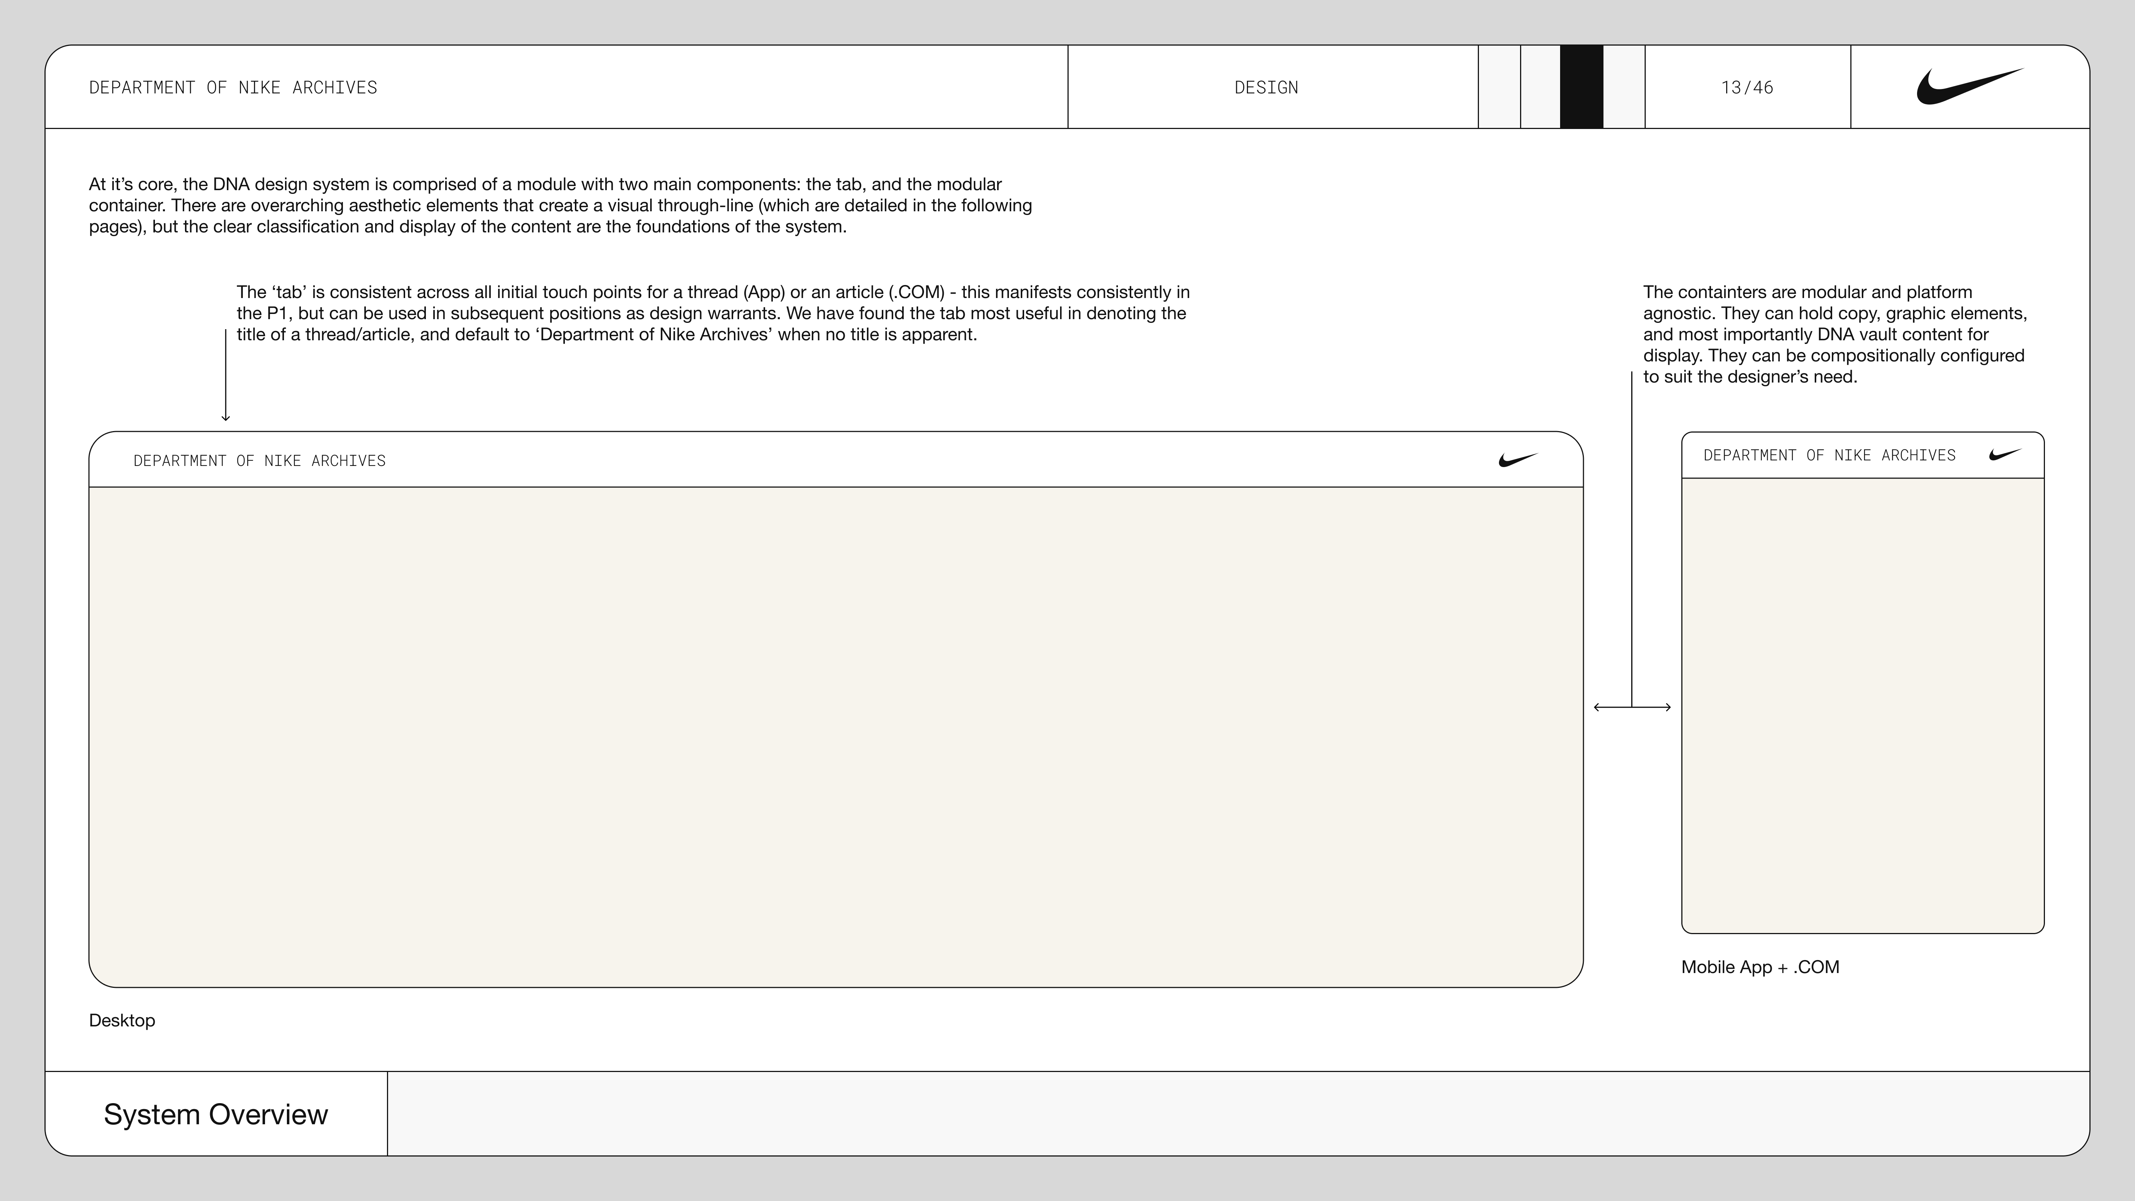Click the Desktop caption below the large container

(122, 1020)
